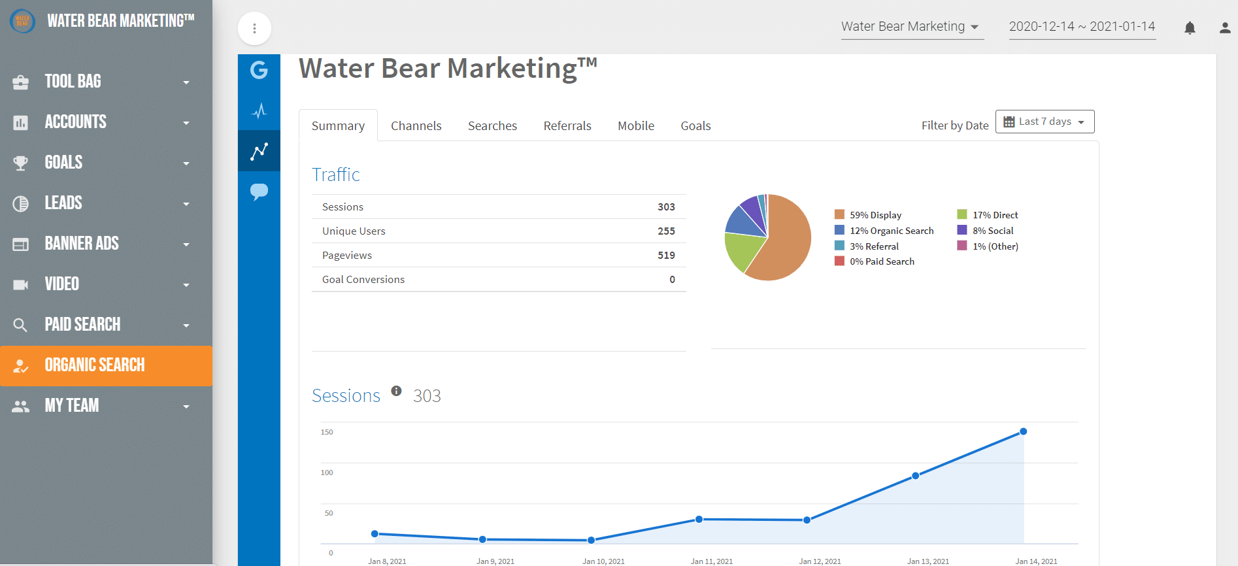The height and width of the screenshot is (566, 1238).
Task: Click the Leads pie icon
Action: coord(21,203)
